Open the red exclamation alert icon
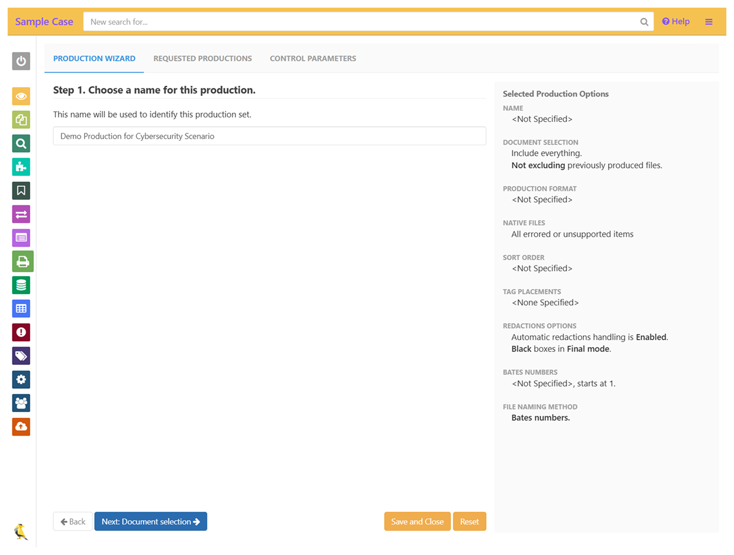Screen dimensions: 734x555 click(x=21, y=333)
